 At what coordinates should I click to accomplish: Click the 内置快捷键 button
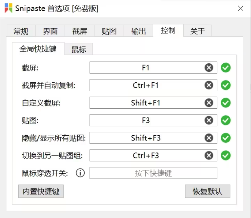pyautogui.click(x=41, y=191)
